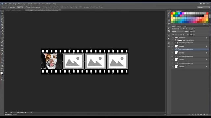
Task: Open the Actions panel play icon
Action: 169,16
